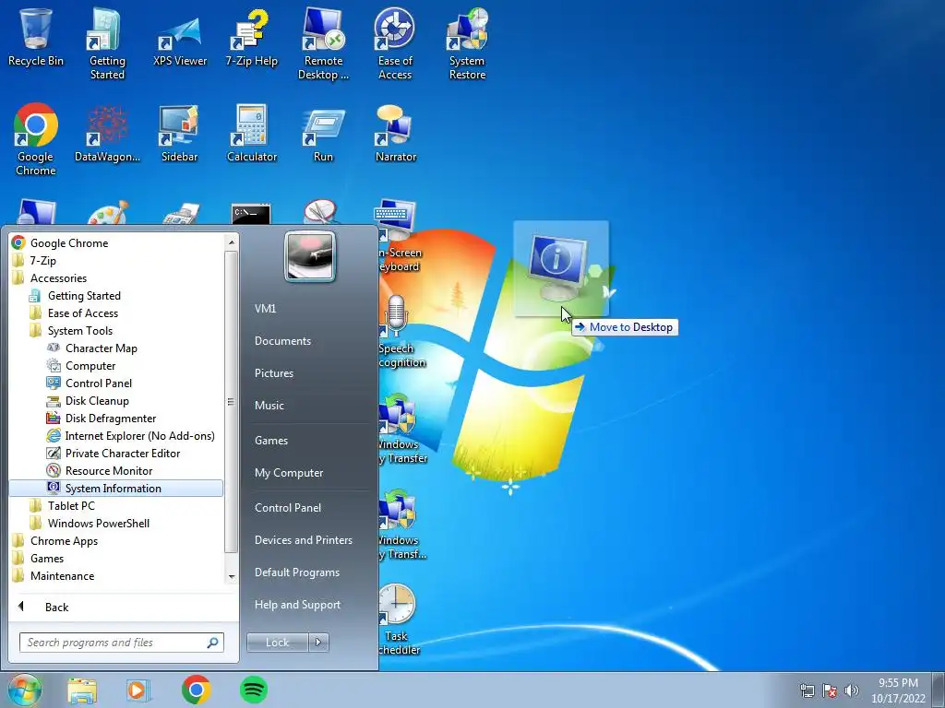Collapse the System Tools folder

pyautogui.click(x=80, y=331)
